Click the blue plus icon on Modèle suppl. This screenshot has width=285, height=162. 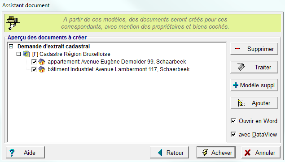coord(236,85)
